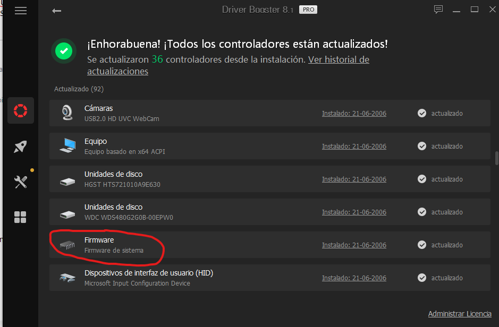Screen dimensions: 499x327
Task: Click Instalado date for WDC disk
Action: point(354,212)
